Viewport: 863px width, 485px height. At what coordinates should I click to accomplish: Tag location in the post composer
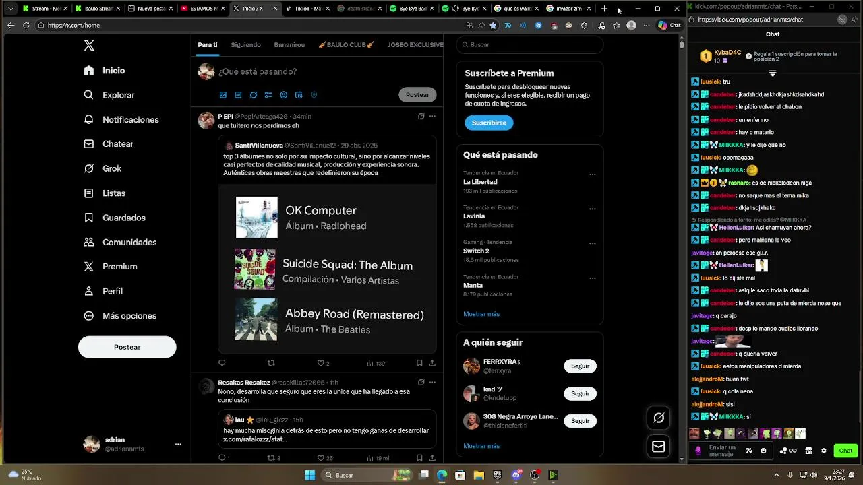click(314, 95)
